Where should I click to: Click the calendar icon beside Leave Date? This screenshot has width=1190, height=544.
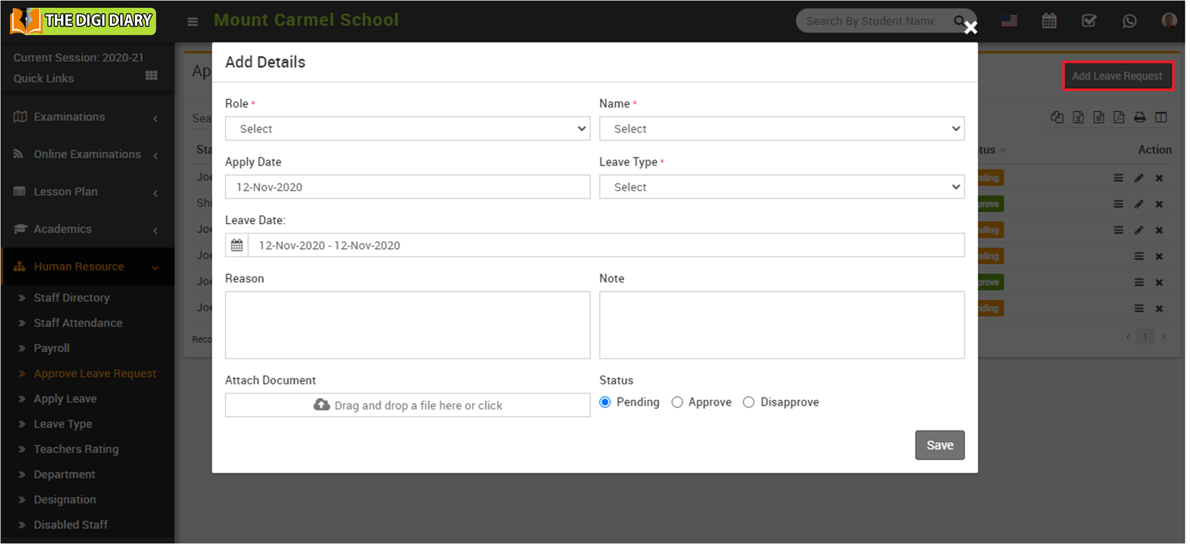click(237, 246)
